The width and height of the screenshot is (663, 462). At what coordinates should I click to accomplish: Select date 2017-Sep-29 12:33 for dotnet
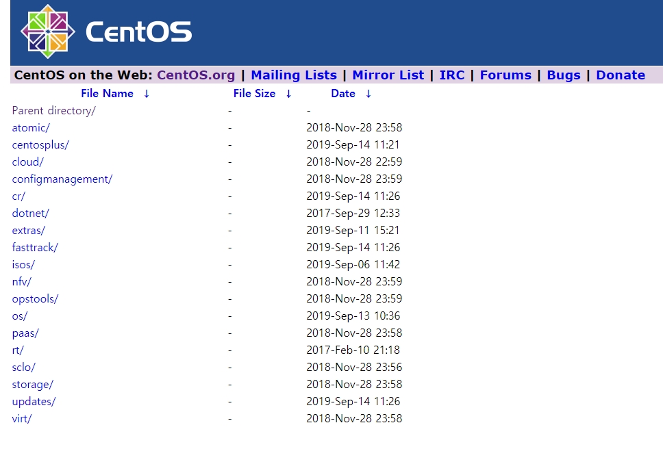tap(353, 213)
